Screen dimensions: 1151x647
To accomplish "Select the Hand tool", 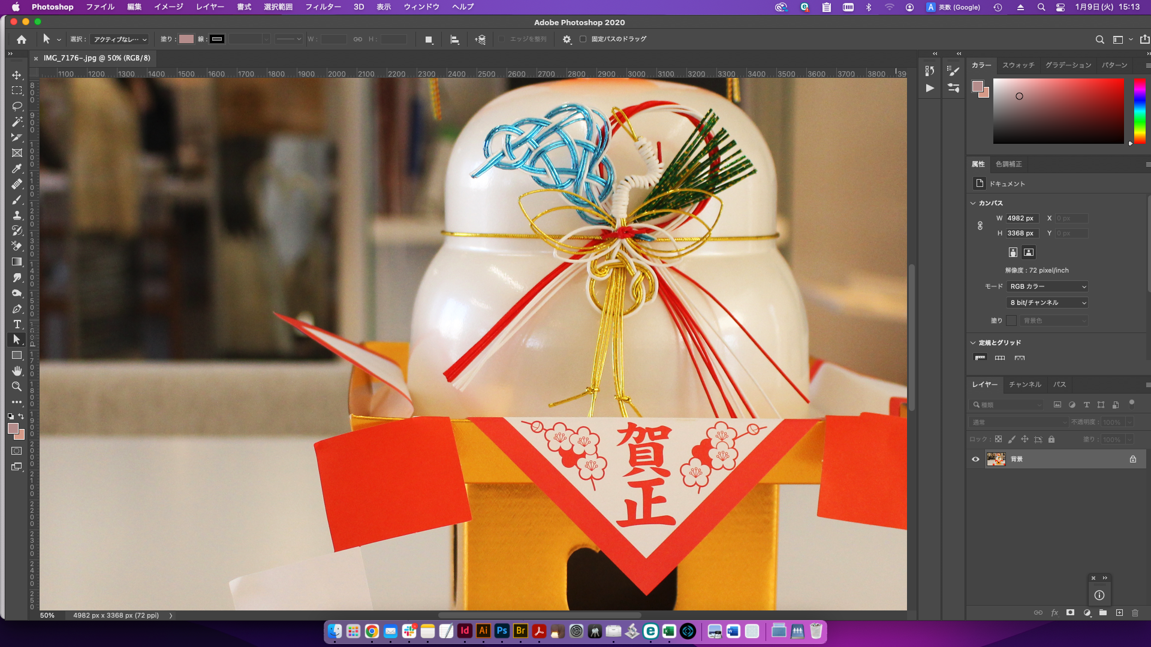I will coord(17,371).
